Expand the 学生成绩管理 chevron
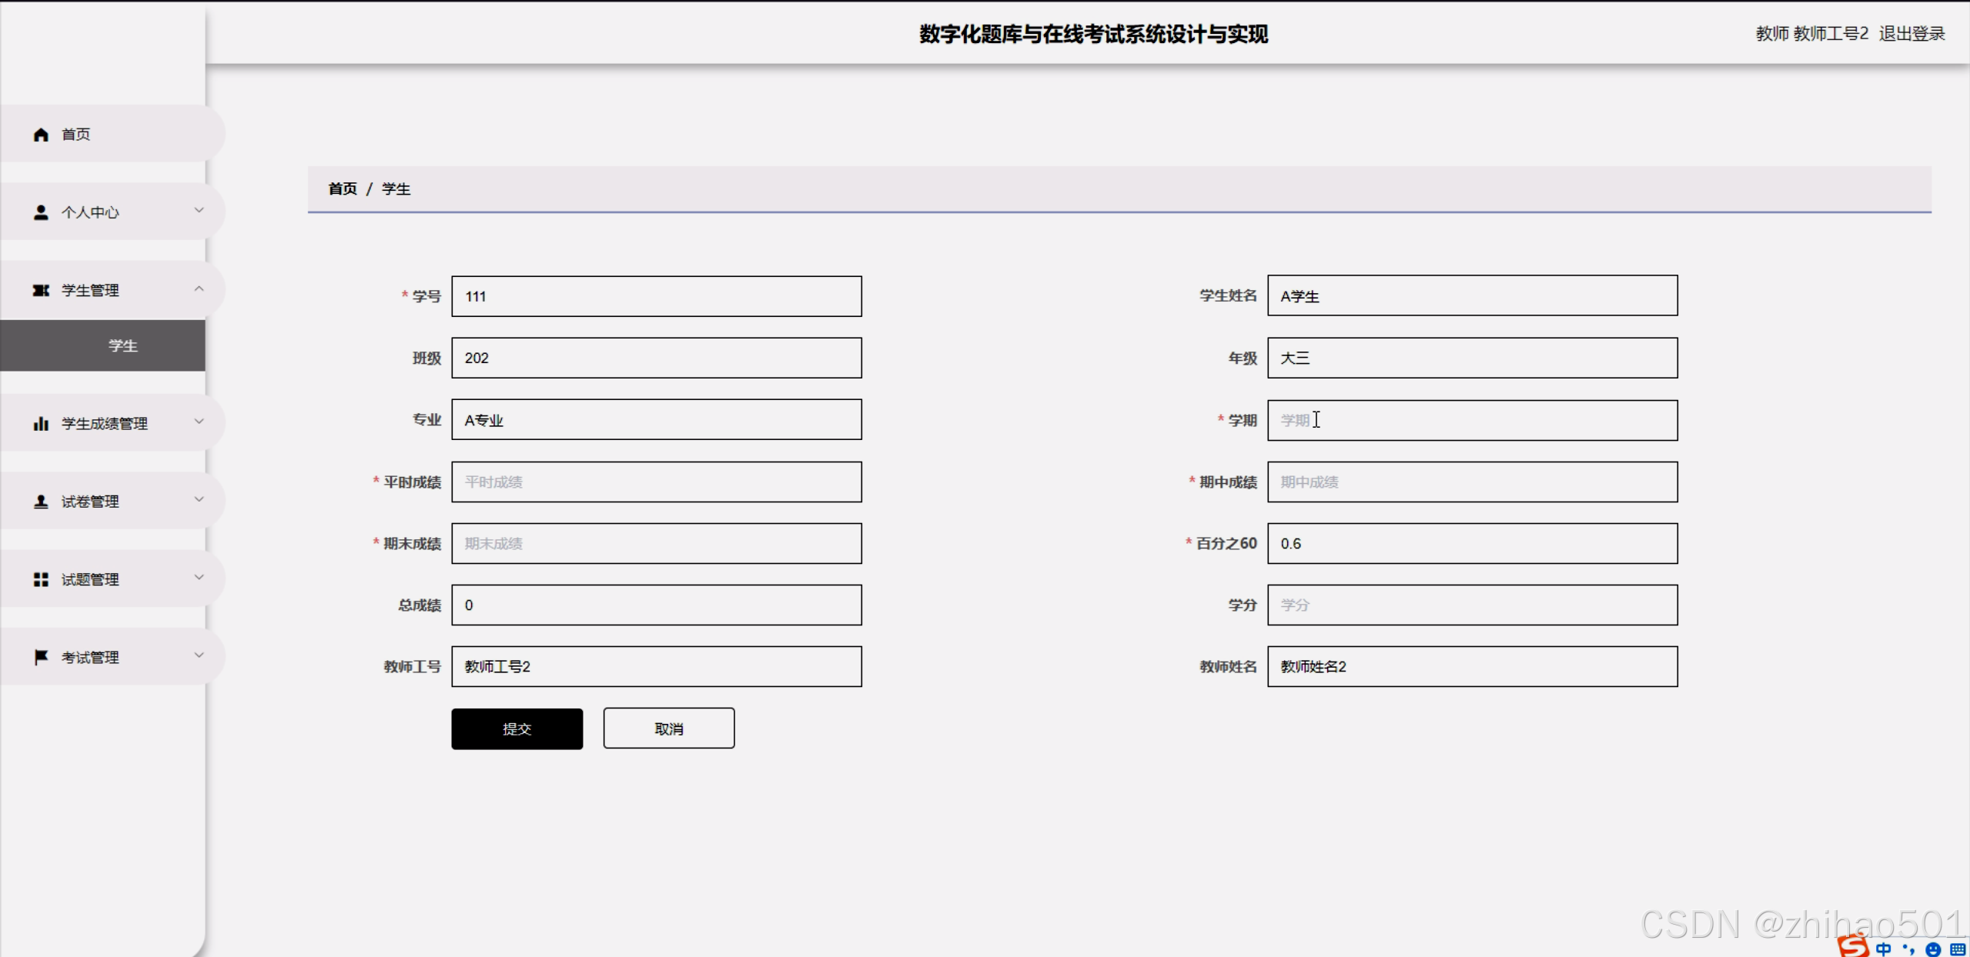This screenshot has width=1970, height=957. pos(199,422)
